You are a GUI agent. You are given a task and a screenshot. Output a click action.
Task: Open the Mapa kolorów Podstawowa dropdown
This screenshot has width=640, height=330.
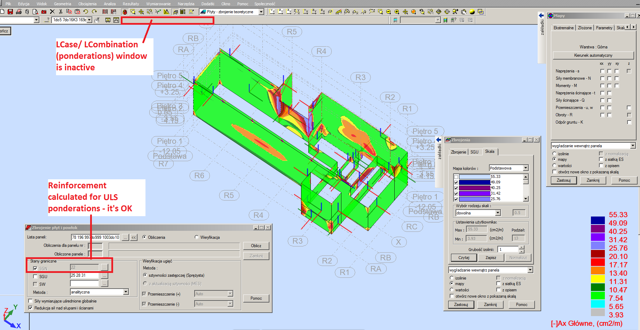pyautogui.click(x=525, y=168)
